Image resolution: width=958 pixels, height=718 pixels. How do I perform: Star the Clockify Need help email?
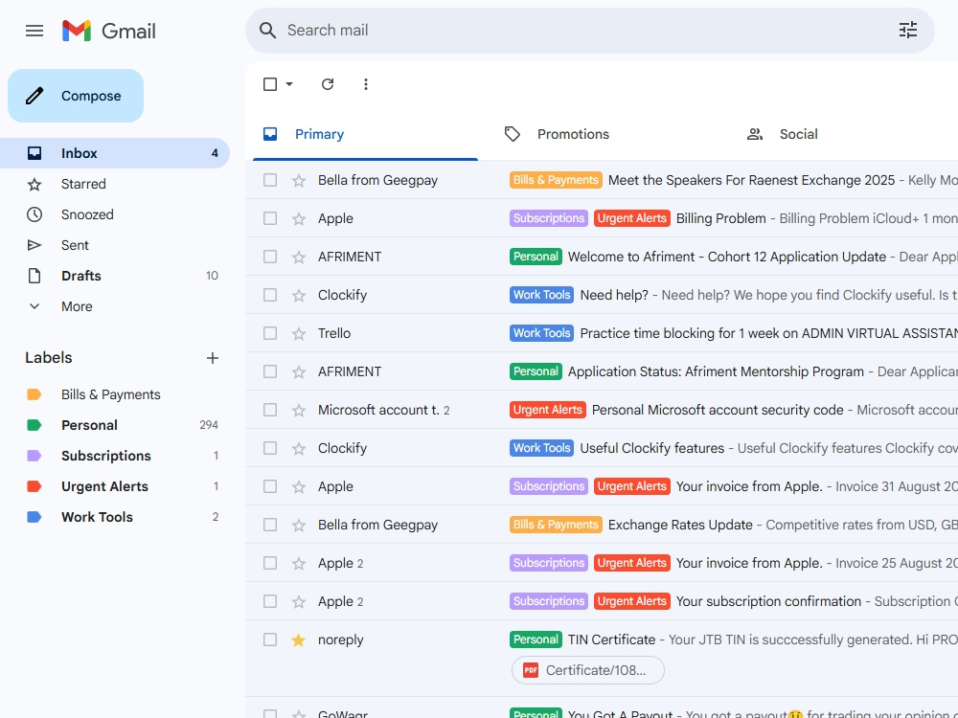[x=298, y=296]
